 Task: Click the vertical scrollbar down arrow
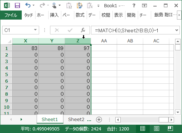pos(178,112)
